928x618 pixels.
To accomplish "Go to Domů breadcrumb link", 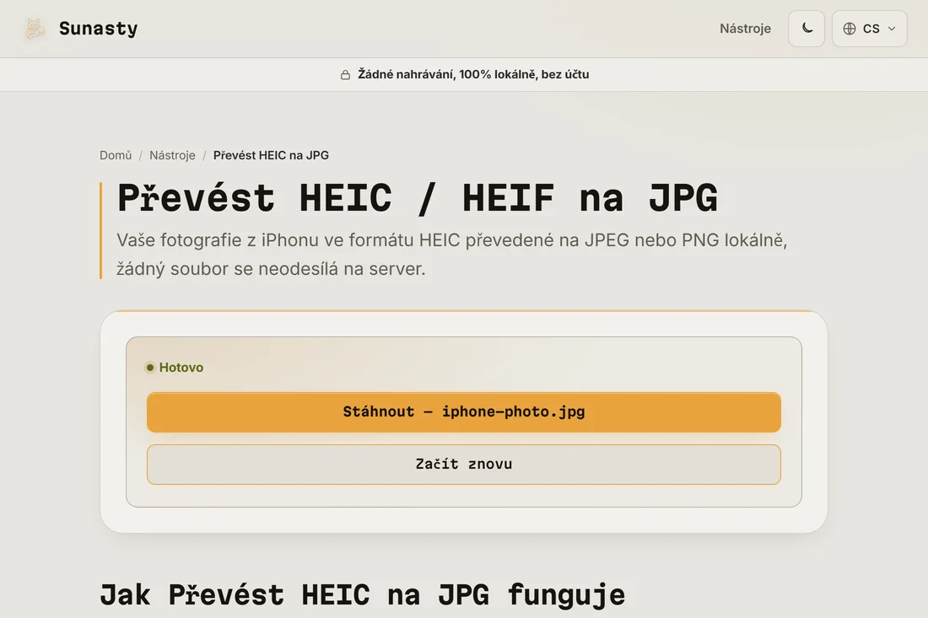I will coord(116,155).
